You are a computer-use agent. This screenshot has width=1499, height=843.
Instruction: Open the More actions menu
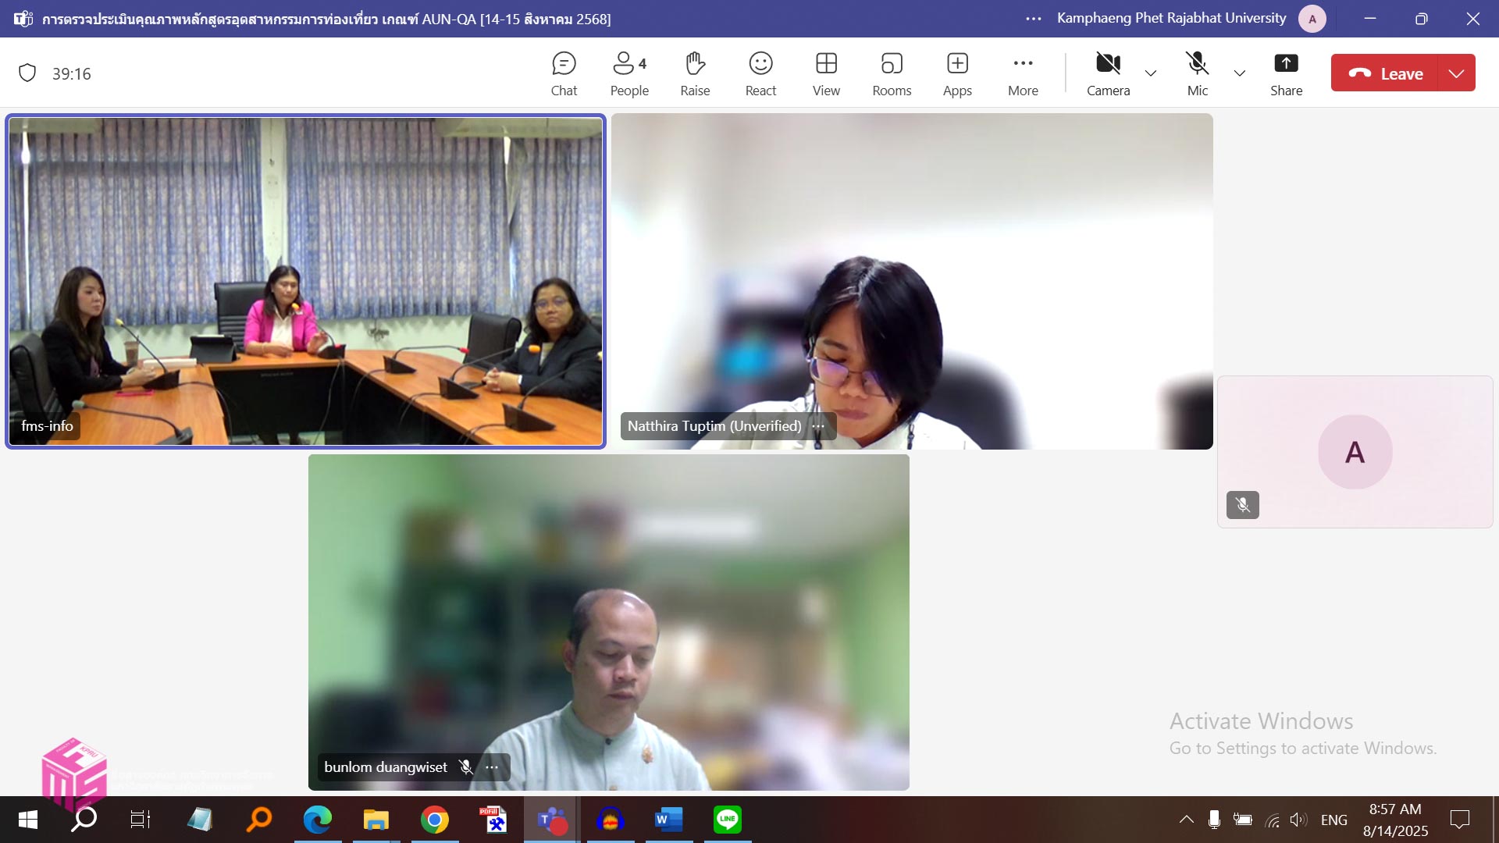click(1023, 74)
